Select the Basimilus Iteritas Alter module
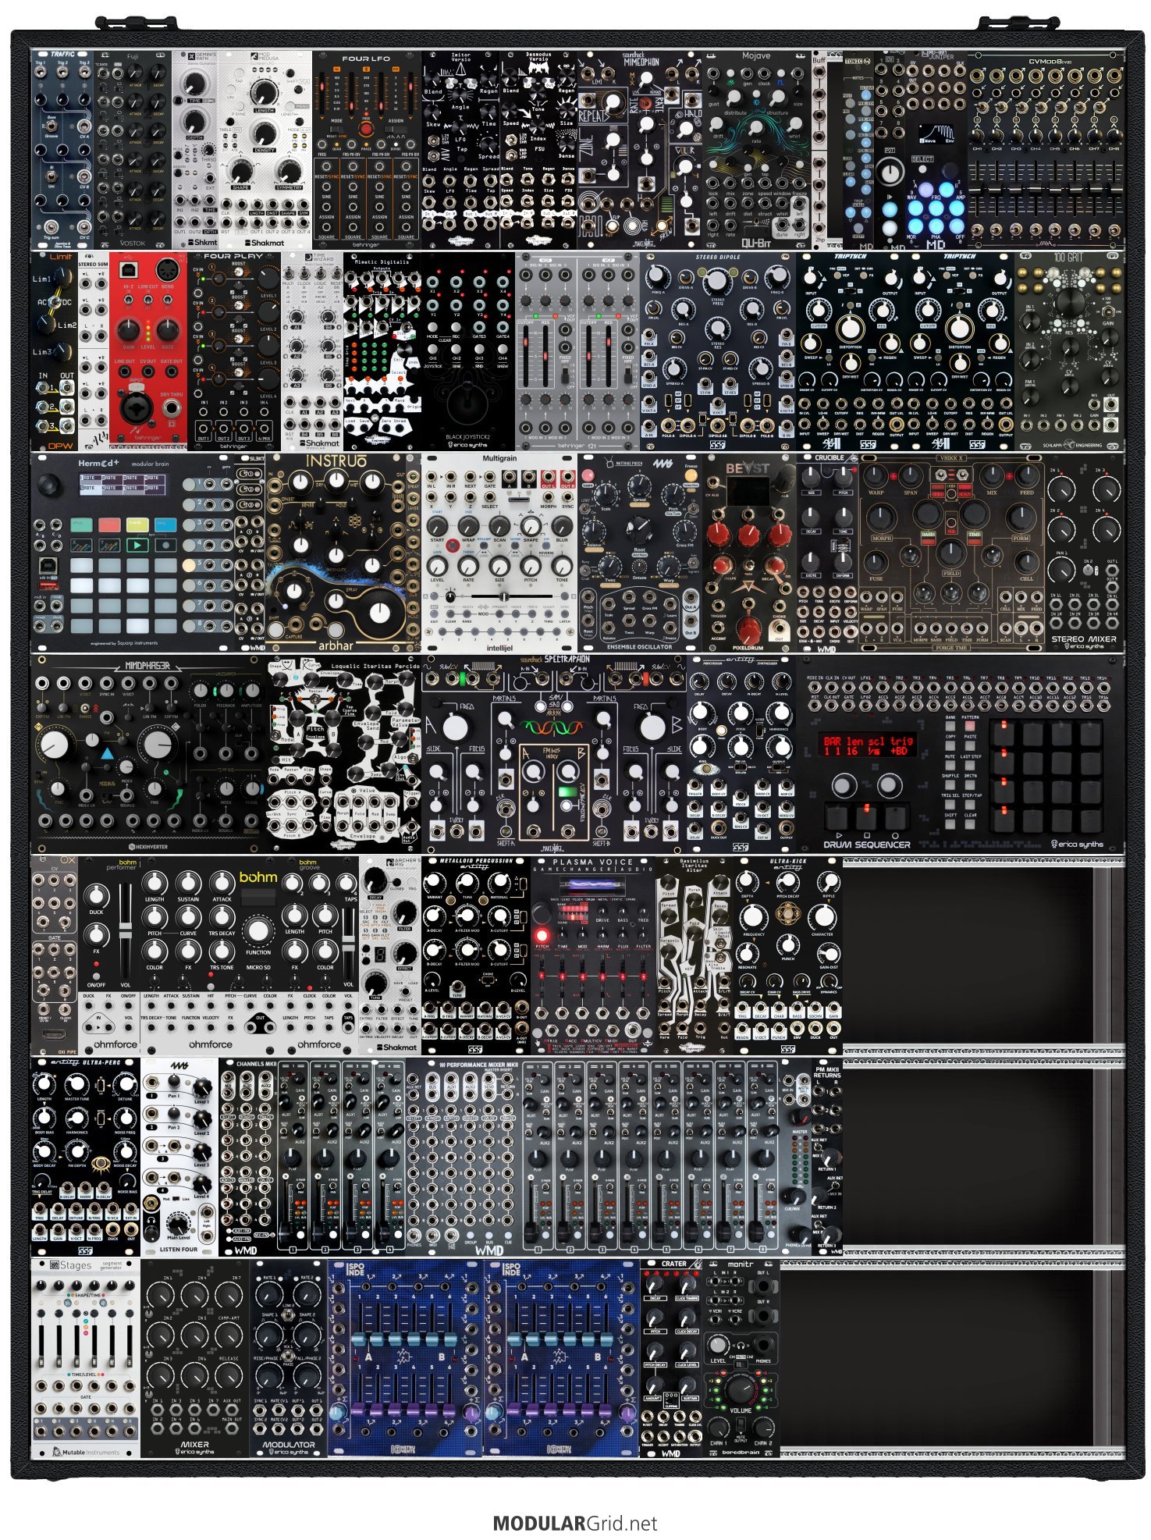Image resolution: width=1151 pixels, height=1540 pixels. tap(695, 955)
